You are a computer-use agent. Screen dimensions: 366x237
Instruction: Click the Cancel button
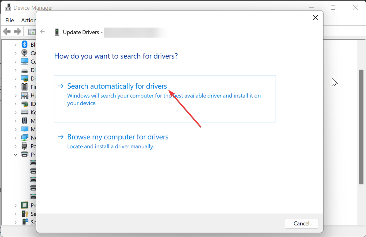click(x=301, y=224)
